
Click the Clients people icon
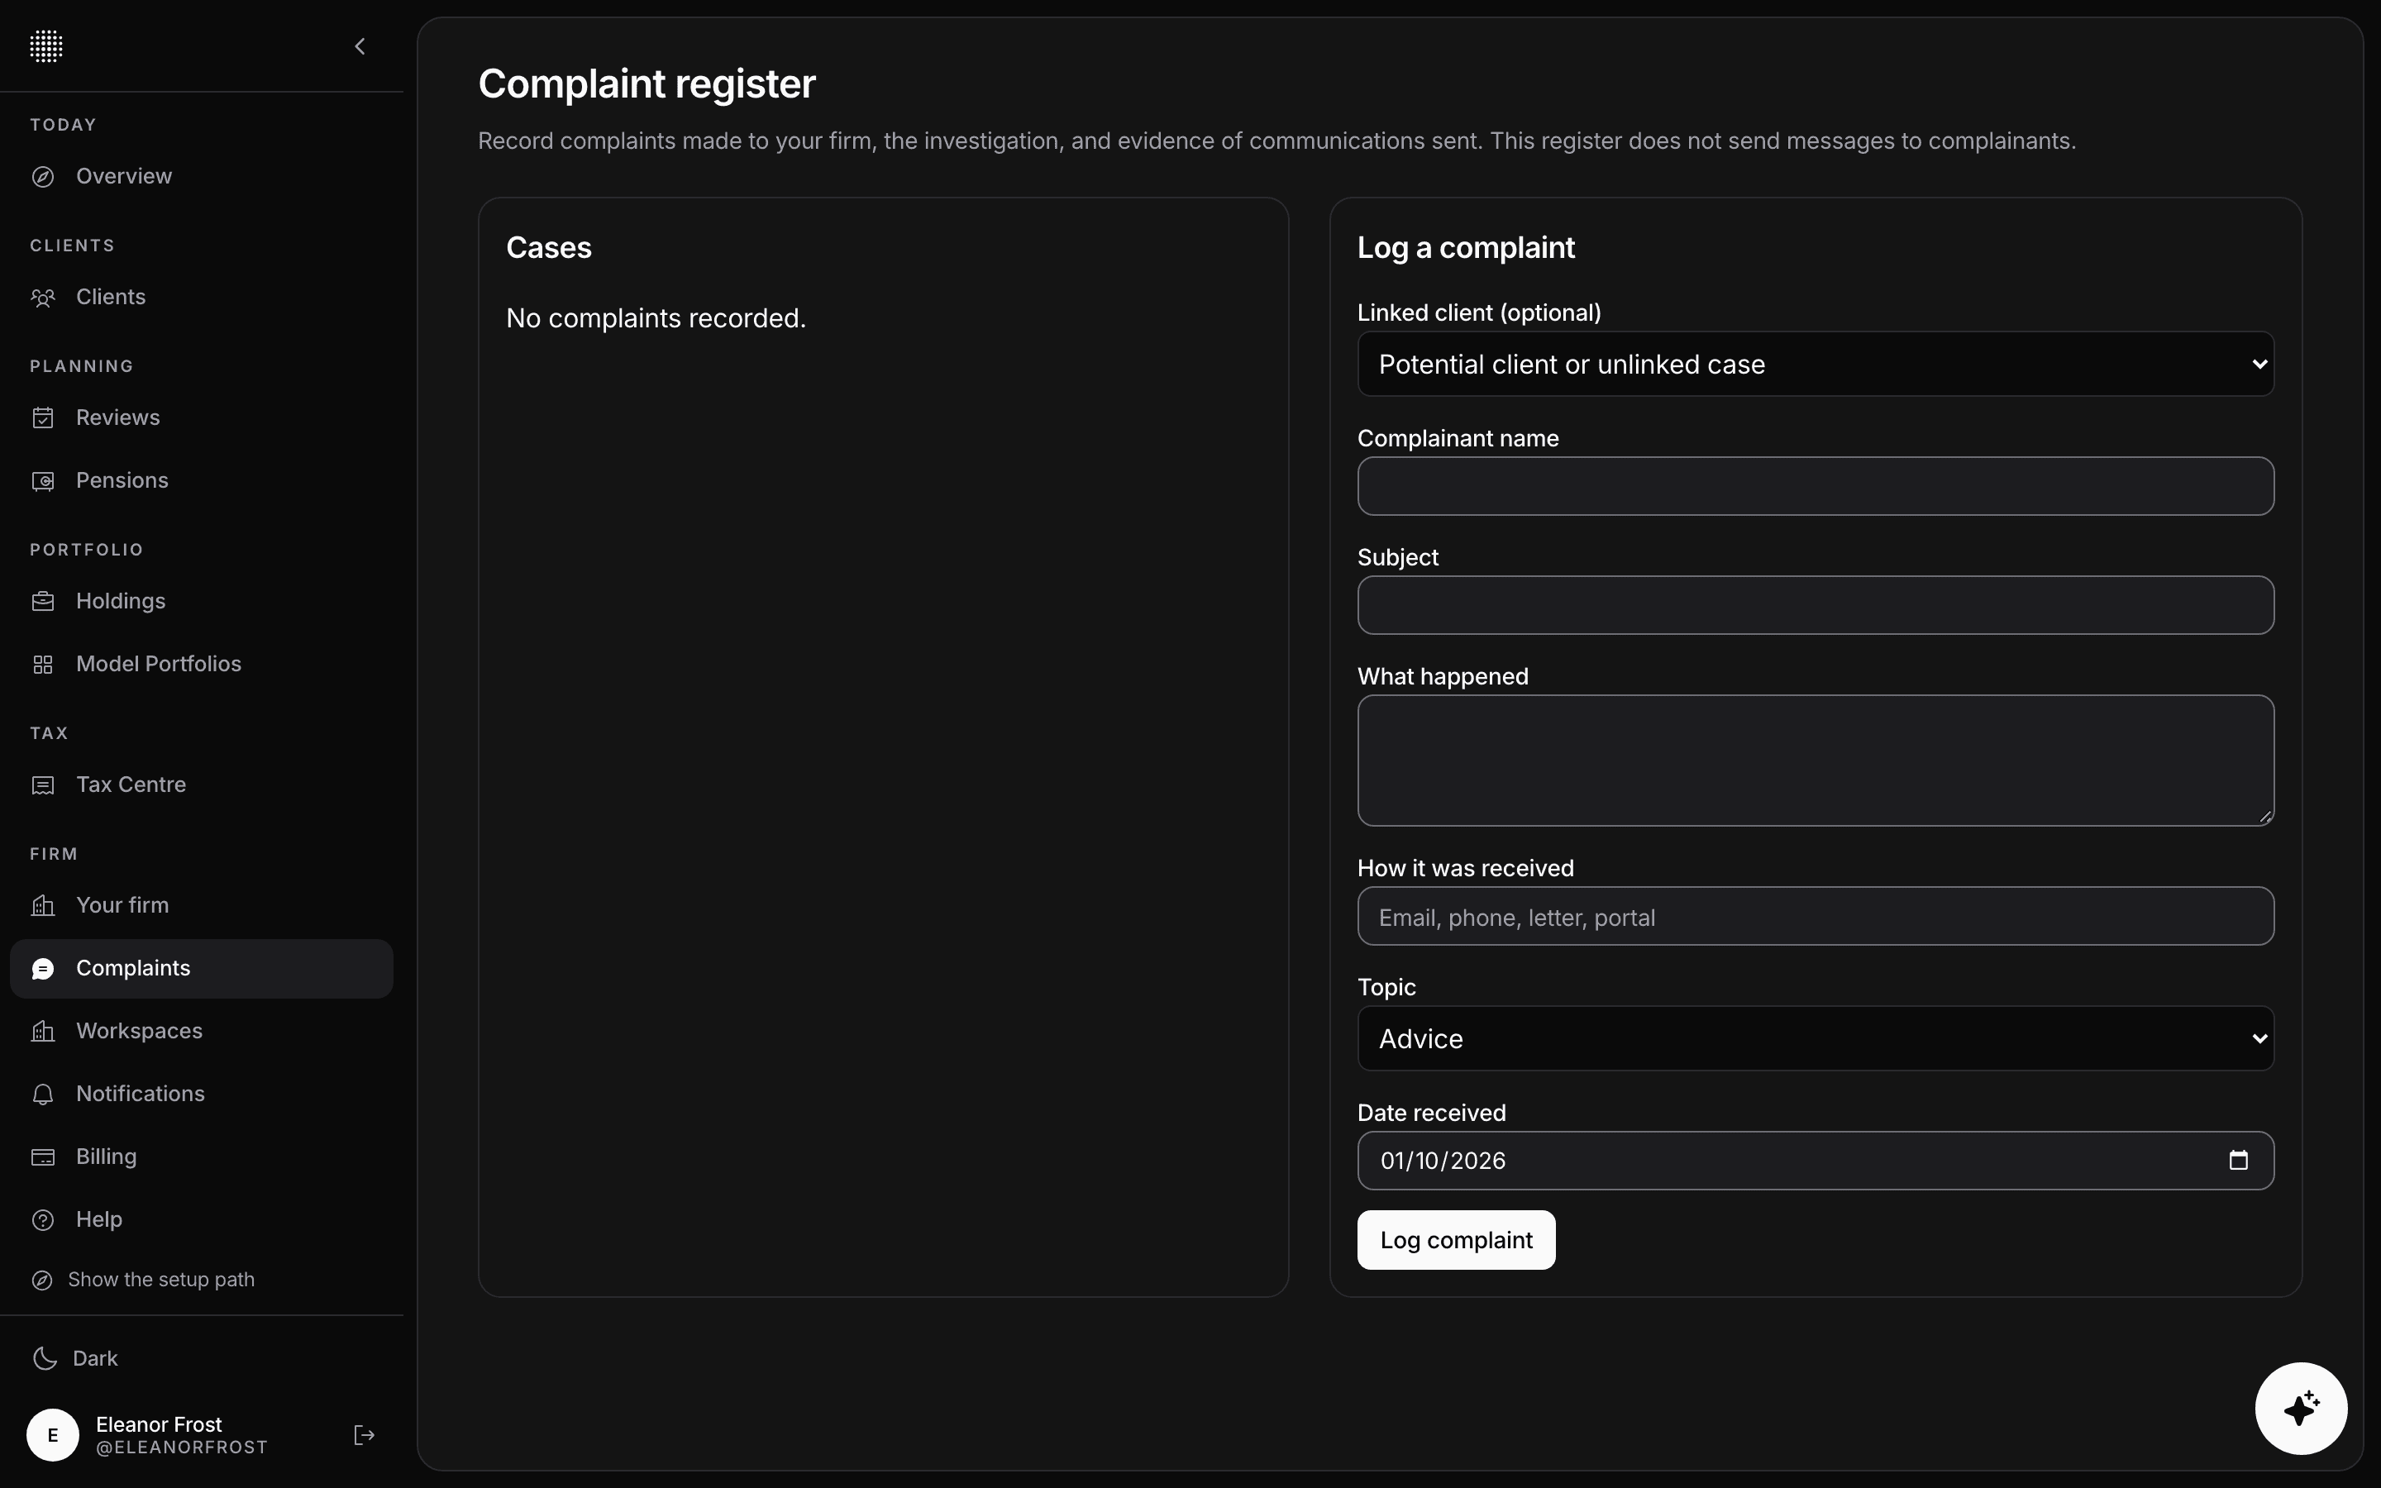click(42, 298)
